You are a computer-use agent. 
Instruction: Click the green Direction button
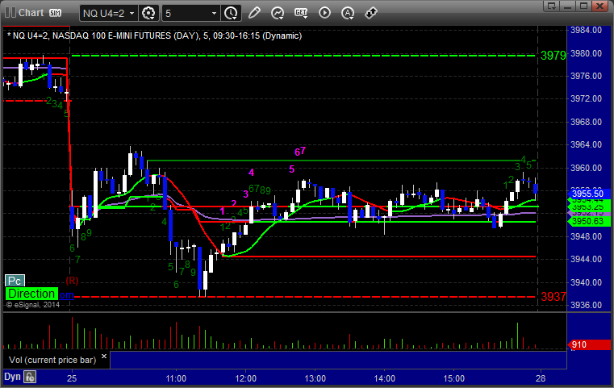[x=31, y=294]
